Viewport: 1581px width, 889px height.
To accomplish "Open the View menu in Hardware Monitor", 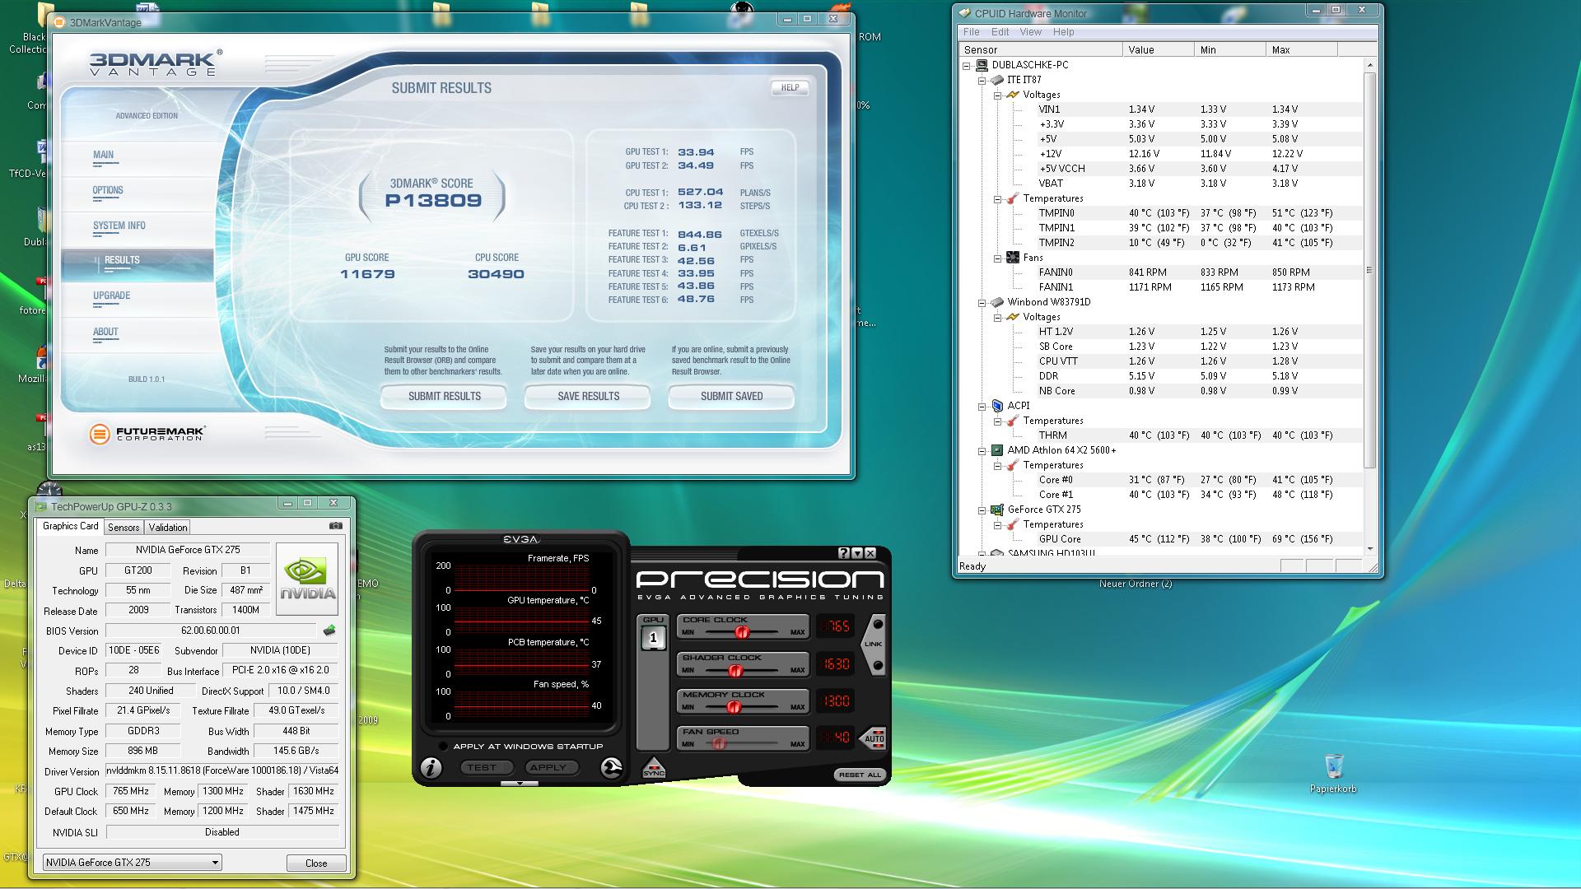I will click(1030, 32).
